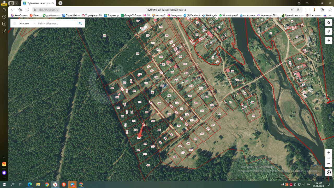Focus the Найти объекты search field
Image resolution: width=334 pixels, height=188 pixels.
(x=57, y=23)
